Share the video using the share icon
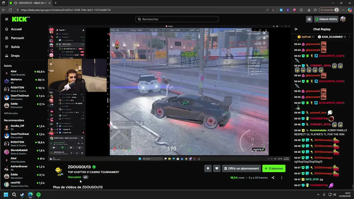This screenshot has height=199, width=354. 273,178
